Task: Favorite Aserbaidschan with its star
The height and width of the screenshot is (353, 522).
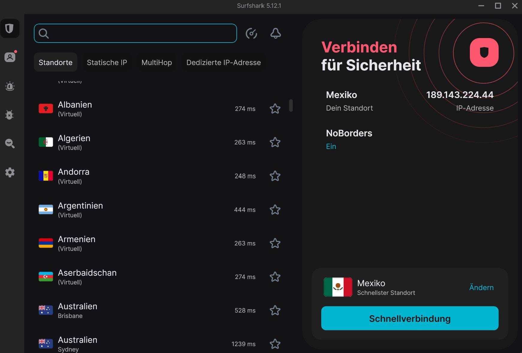Action: [275, 277]
